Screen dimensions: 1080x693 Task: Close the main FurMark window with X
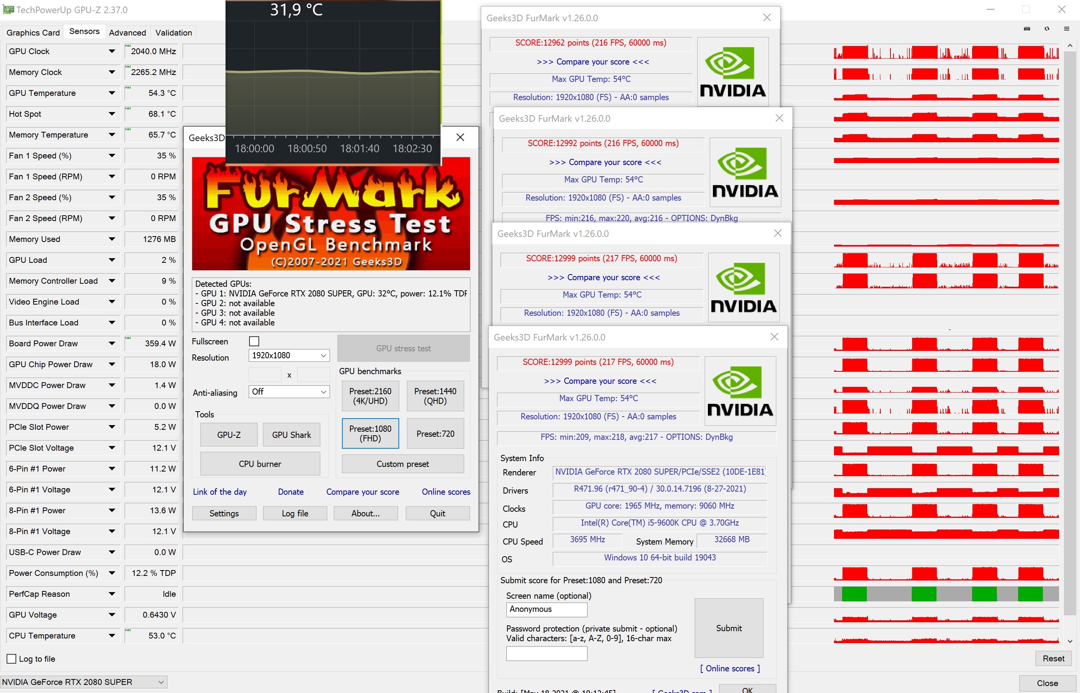pyautogui.click(x=460, y=137)
